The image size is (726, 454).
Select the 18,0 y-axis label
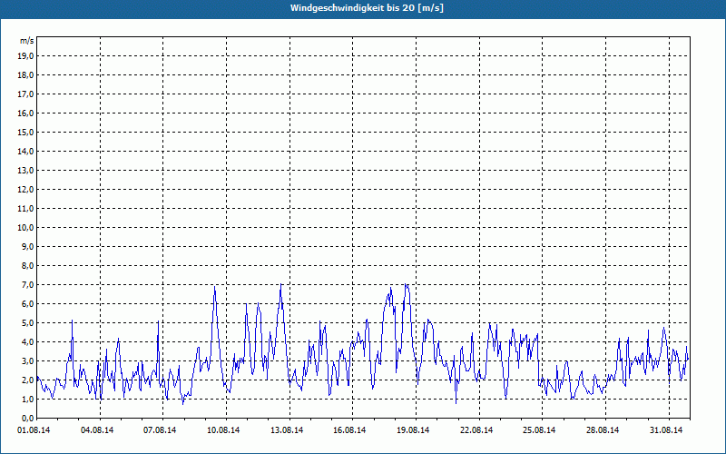pos(25,75)
